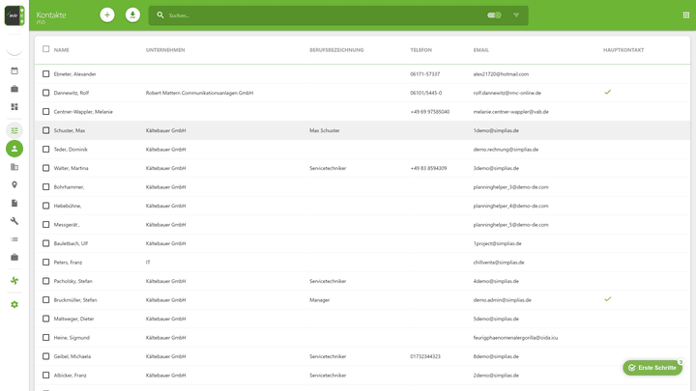
Task: Open the document icon in sidebar
Action: [14, 203]
